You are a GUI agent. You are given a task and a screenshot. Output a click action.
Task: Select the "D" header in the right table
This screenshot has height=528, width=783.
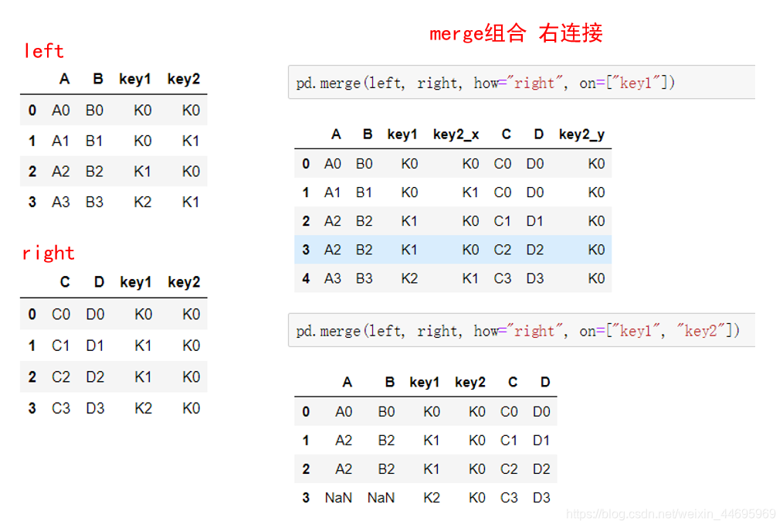(x=99, y=282)
